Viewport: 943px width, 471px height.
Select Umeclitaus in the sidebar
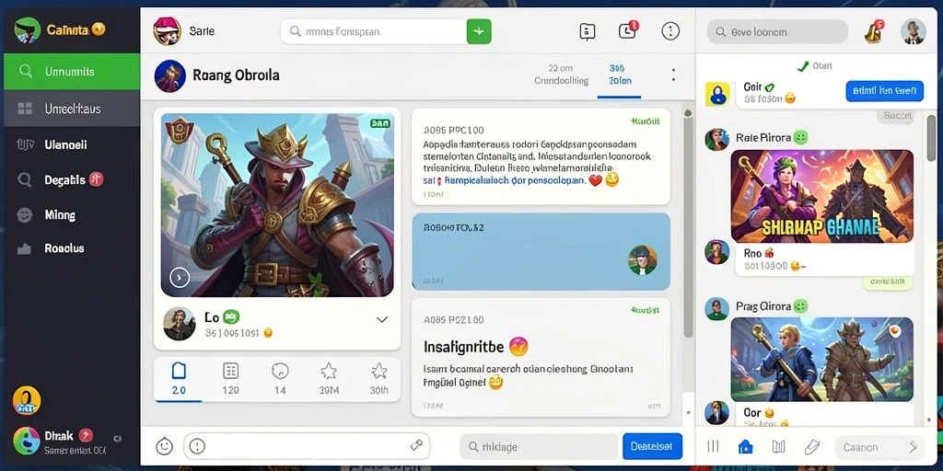[72, 109]
